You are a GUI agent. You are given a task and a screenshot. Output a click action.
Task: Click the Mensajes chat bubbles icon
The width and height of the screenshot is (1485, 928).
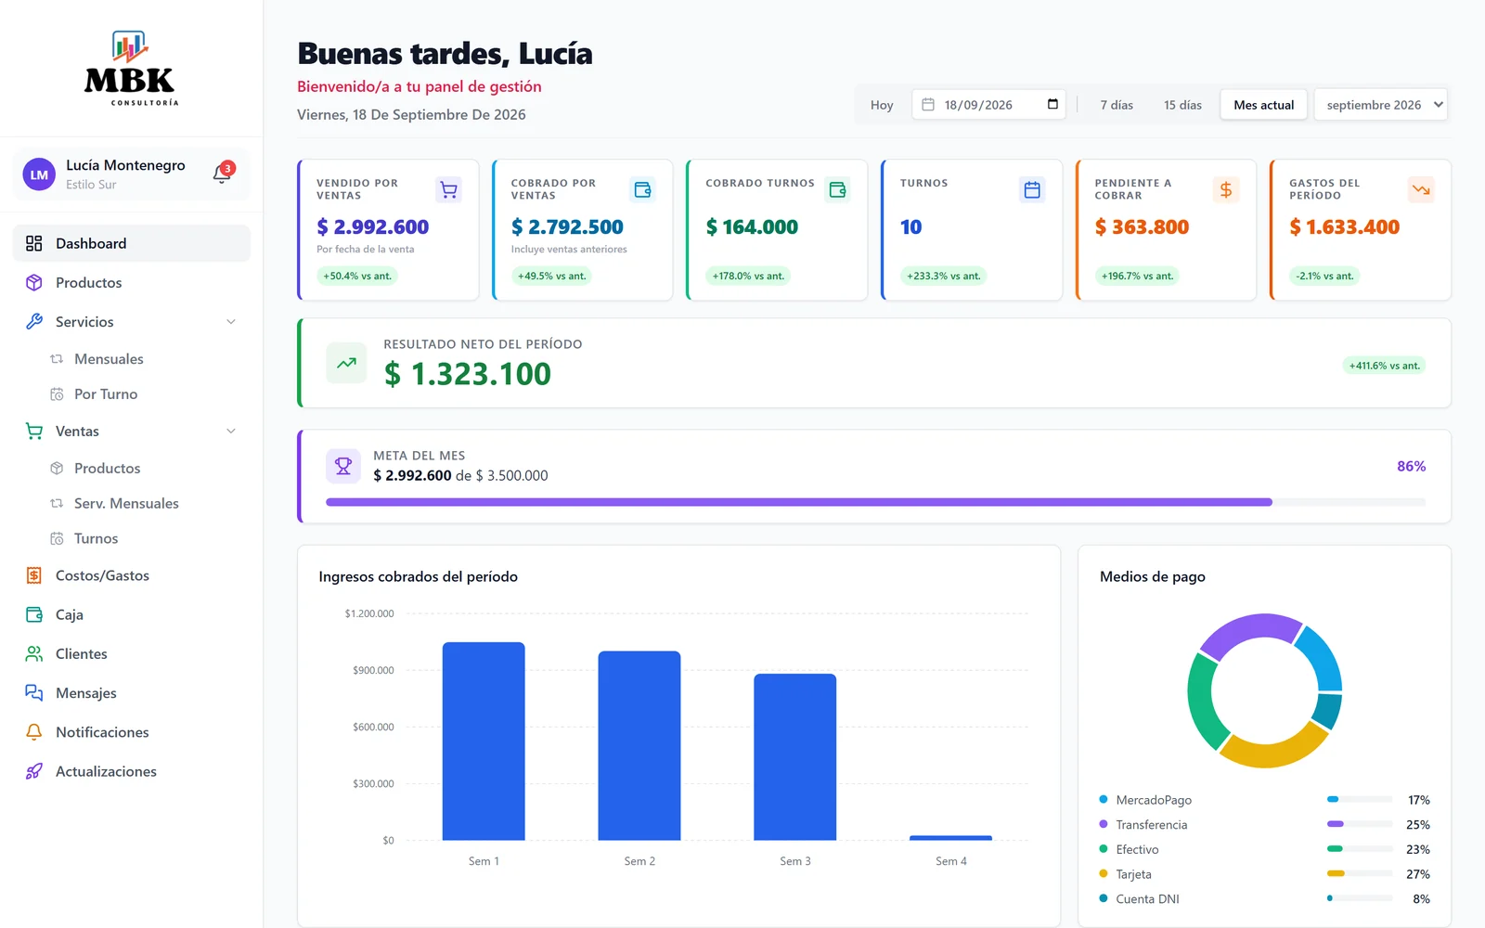(x=34, y=693)
